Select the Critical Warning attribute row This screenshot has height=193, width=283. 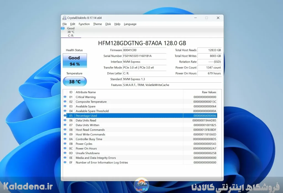tap(140, 97)
